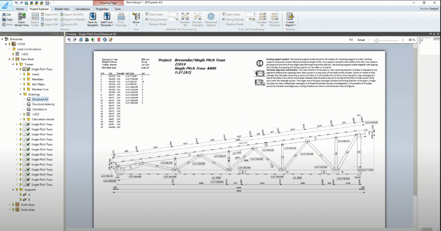441x231 pixels.
Task: Expand the Members folder
Action: (x=21, y=79)
